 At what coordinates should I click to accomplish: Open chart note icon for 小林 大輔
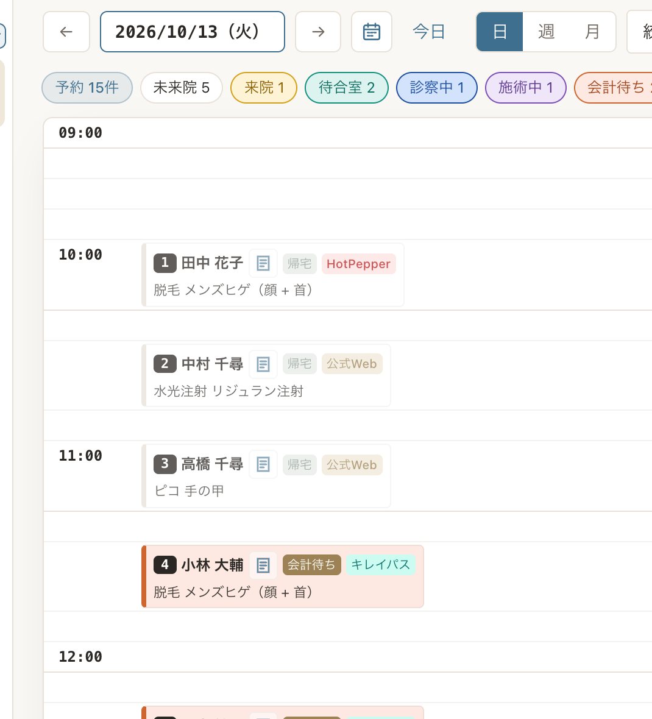(263, 565)
